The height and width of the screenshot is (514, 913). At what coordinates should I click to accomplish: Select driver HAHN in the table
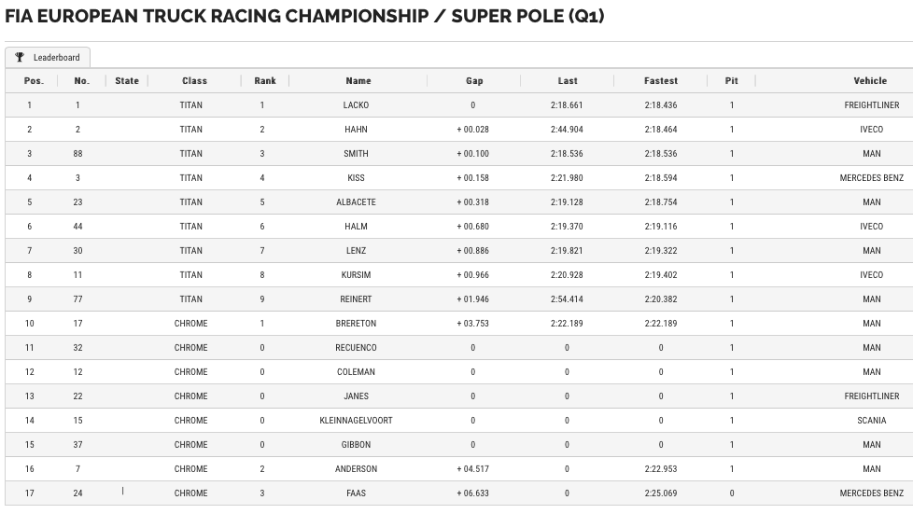coord(356,130)
